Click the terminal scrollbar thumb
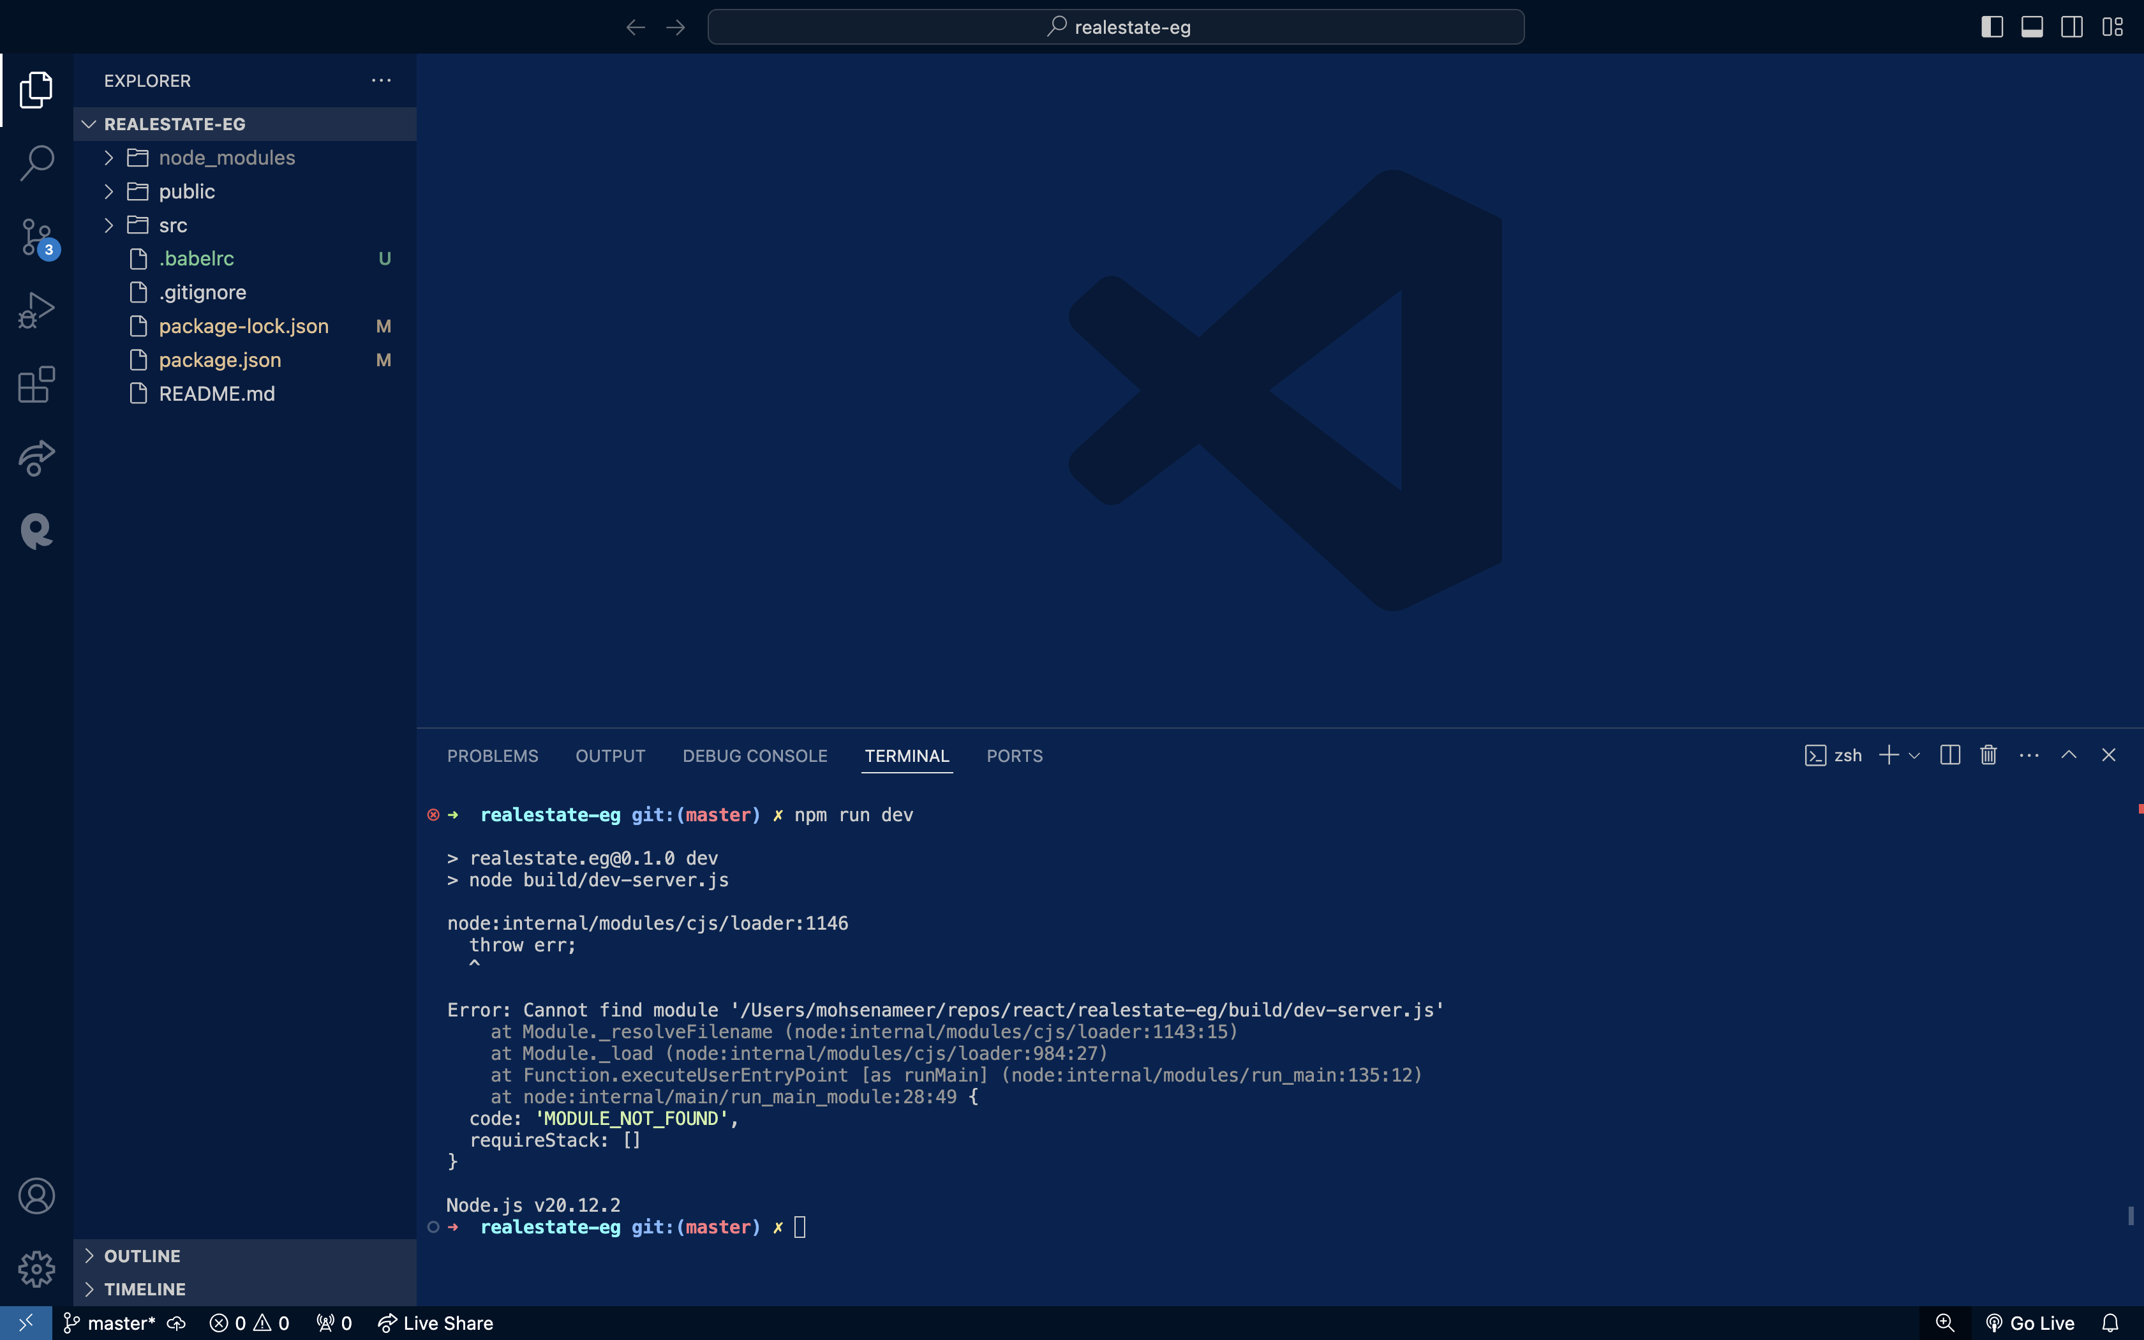The image size is (2144, 1340). 2131,1215
